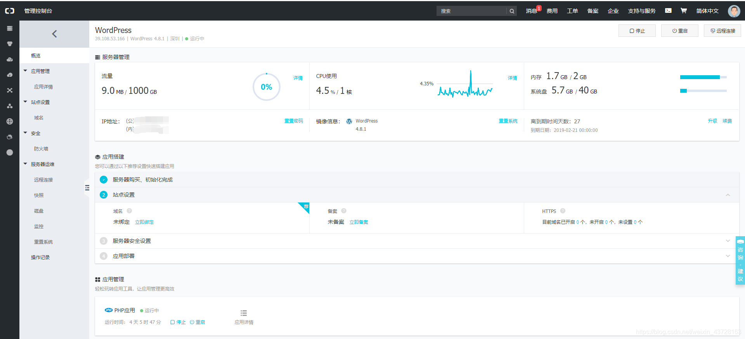Open 工单 menu in top bar
Viewport: 745px width, 339px height.
[572, 11]
